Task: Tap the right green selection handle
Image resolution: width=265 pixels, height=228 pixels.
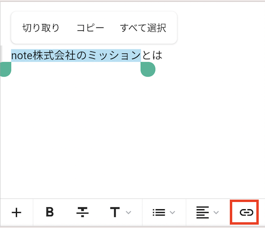Action: pyautogui.click(x=148, y=69)
